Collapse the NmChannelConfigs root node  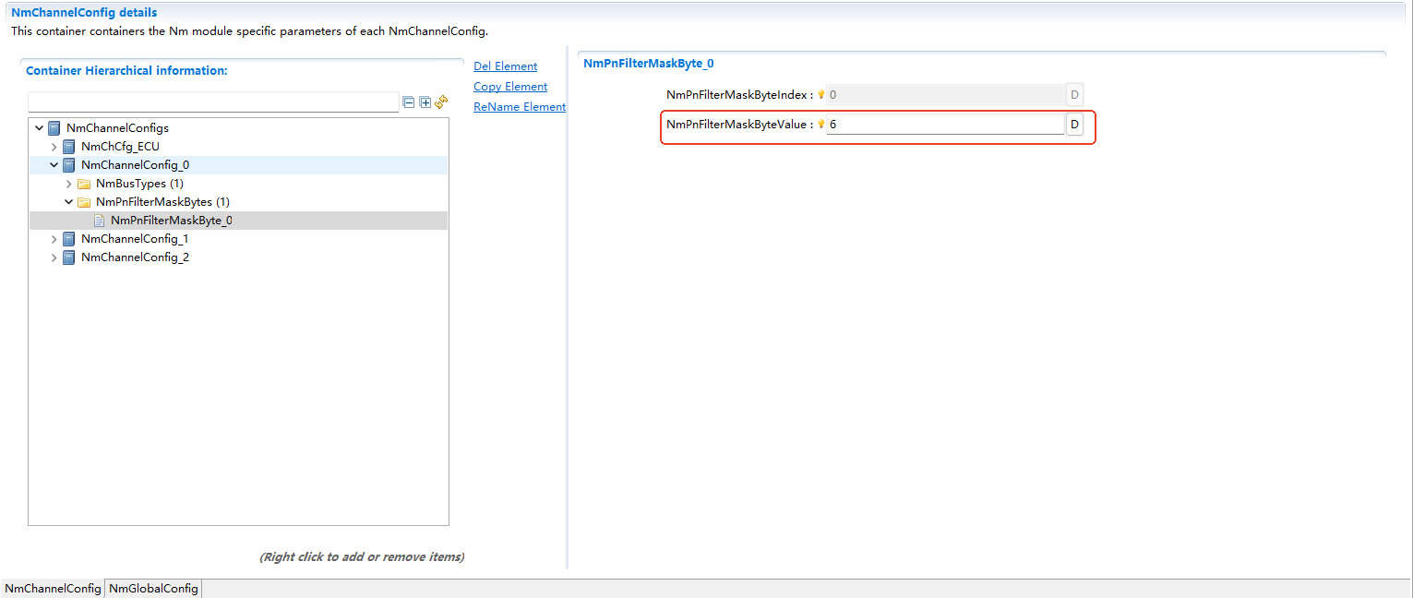tap(39, 128)
